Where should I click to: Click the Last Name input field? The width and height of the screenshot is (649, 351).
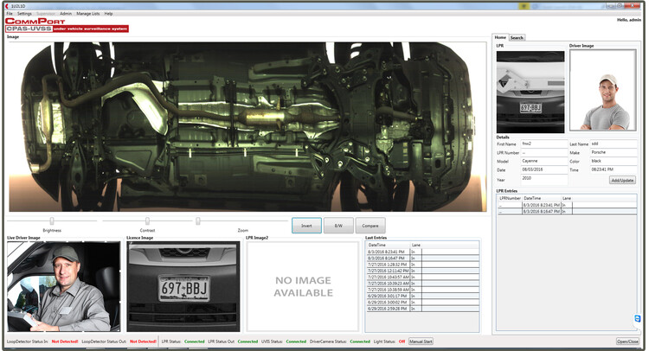tap(614, 144)
